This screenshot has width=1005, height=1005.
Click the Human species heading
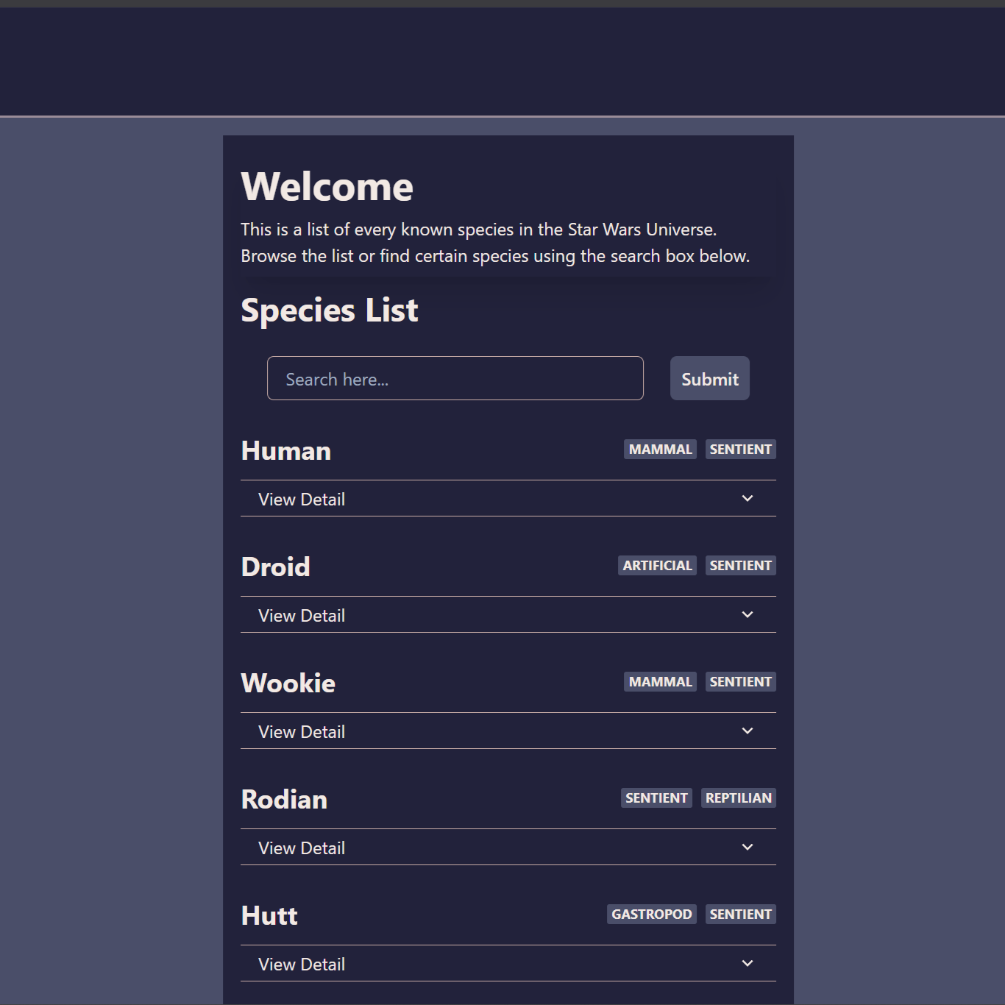(x=285, y=450)
